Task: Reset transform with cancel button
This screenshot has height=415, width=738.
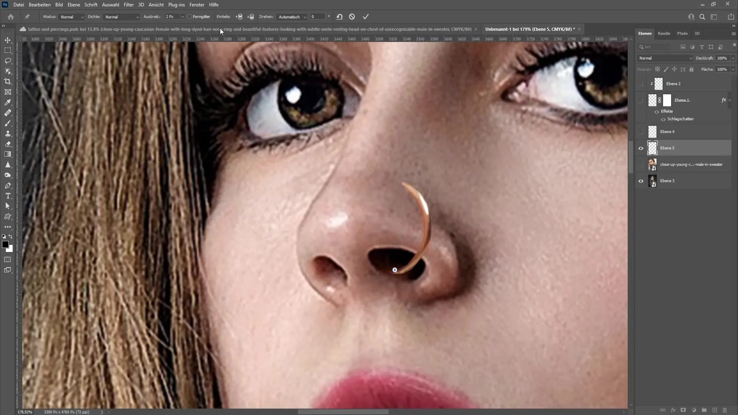Action: coord(352,17)
